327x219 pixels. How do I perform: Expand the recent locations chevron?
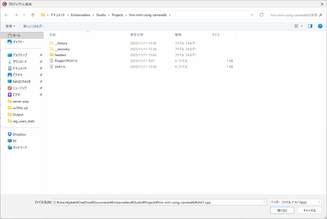point(24,15)
